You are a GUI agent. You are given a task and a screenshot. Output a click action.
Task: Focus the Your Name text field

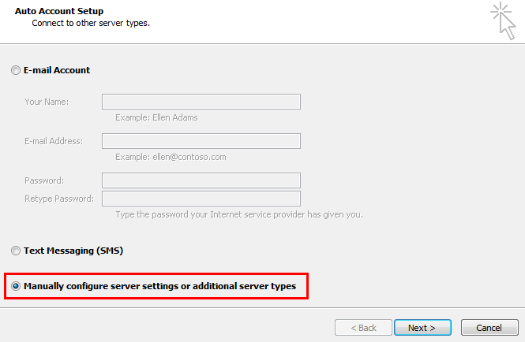click(x=201, y=102)
